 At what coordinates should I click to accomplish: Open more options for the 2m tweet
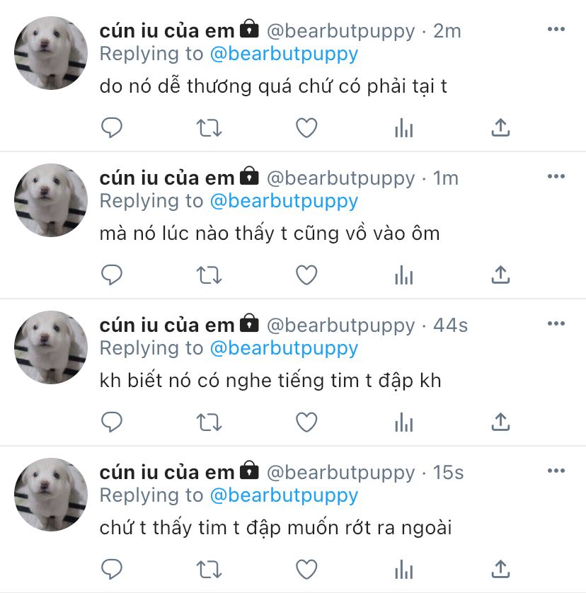pos(556,29)
